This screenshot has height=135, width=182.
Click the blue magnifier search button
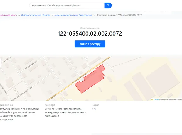(108, 6)
